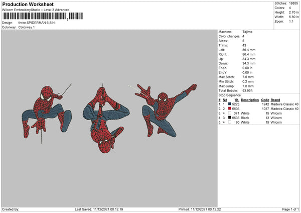Click the design name 'three SPIDERMAN 6,8IN'
This screenshot has height=213, width=301.
tap(37, 23)
